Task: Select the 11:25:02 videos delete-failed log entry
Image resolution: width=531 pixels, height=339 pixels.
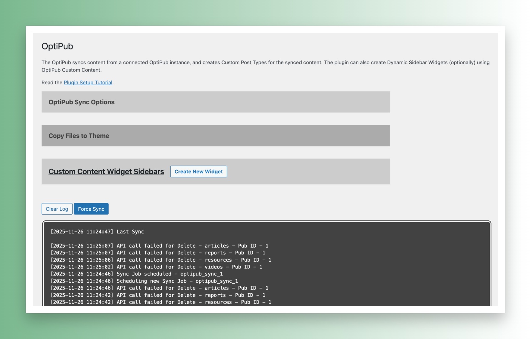Action: click(156, 267)
